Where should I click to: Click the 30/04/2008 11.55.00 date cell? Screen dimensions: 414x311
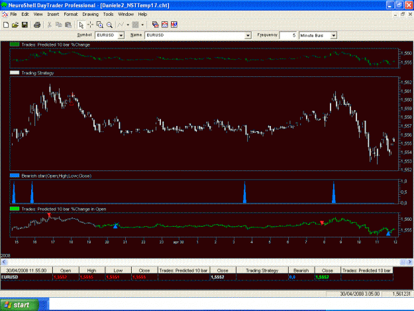point(26,271)
